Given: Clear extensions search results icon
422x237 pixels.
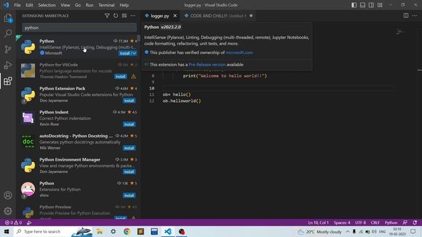Looking at the screenshot, I should tap(124, 16).
